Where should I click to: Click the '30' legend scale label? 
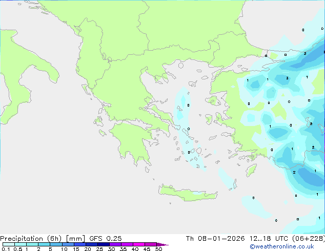(111, 249)
